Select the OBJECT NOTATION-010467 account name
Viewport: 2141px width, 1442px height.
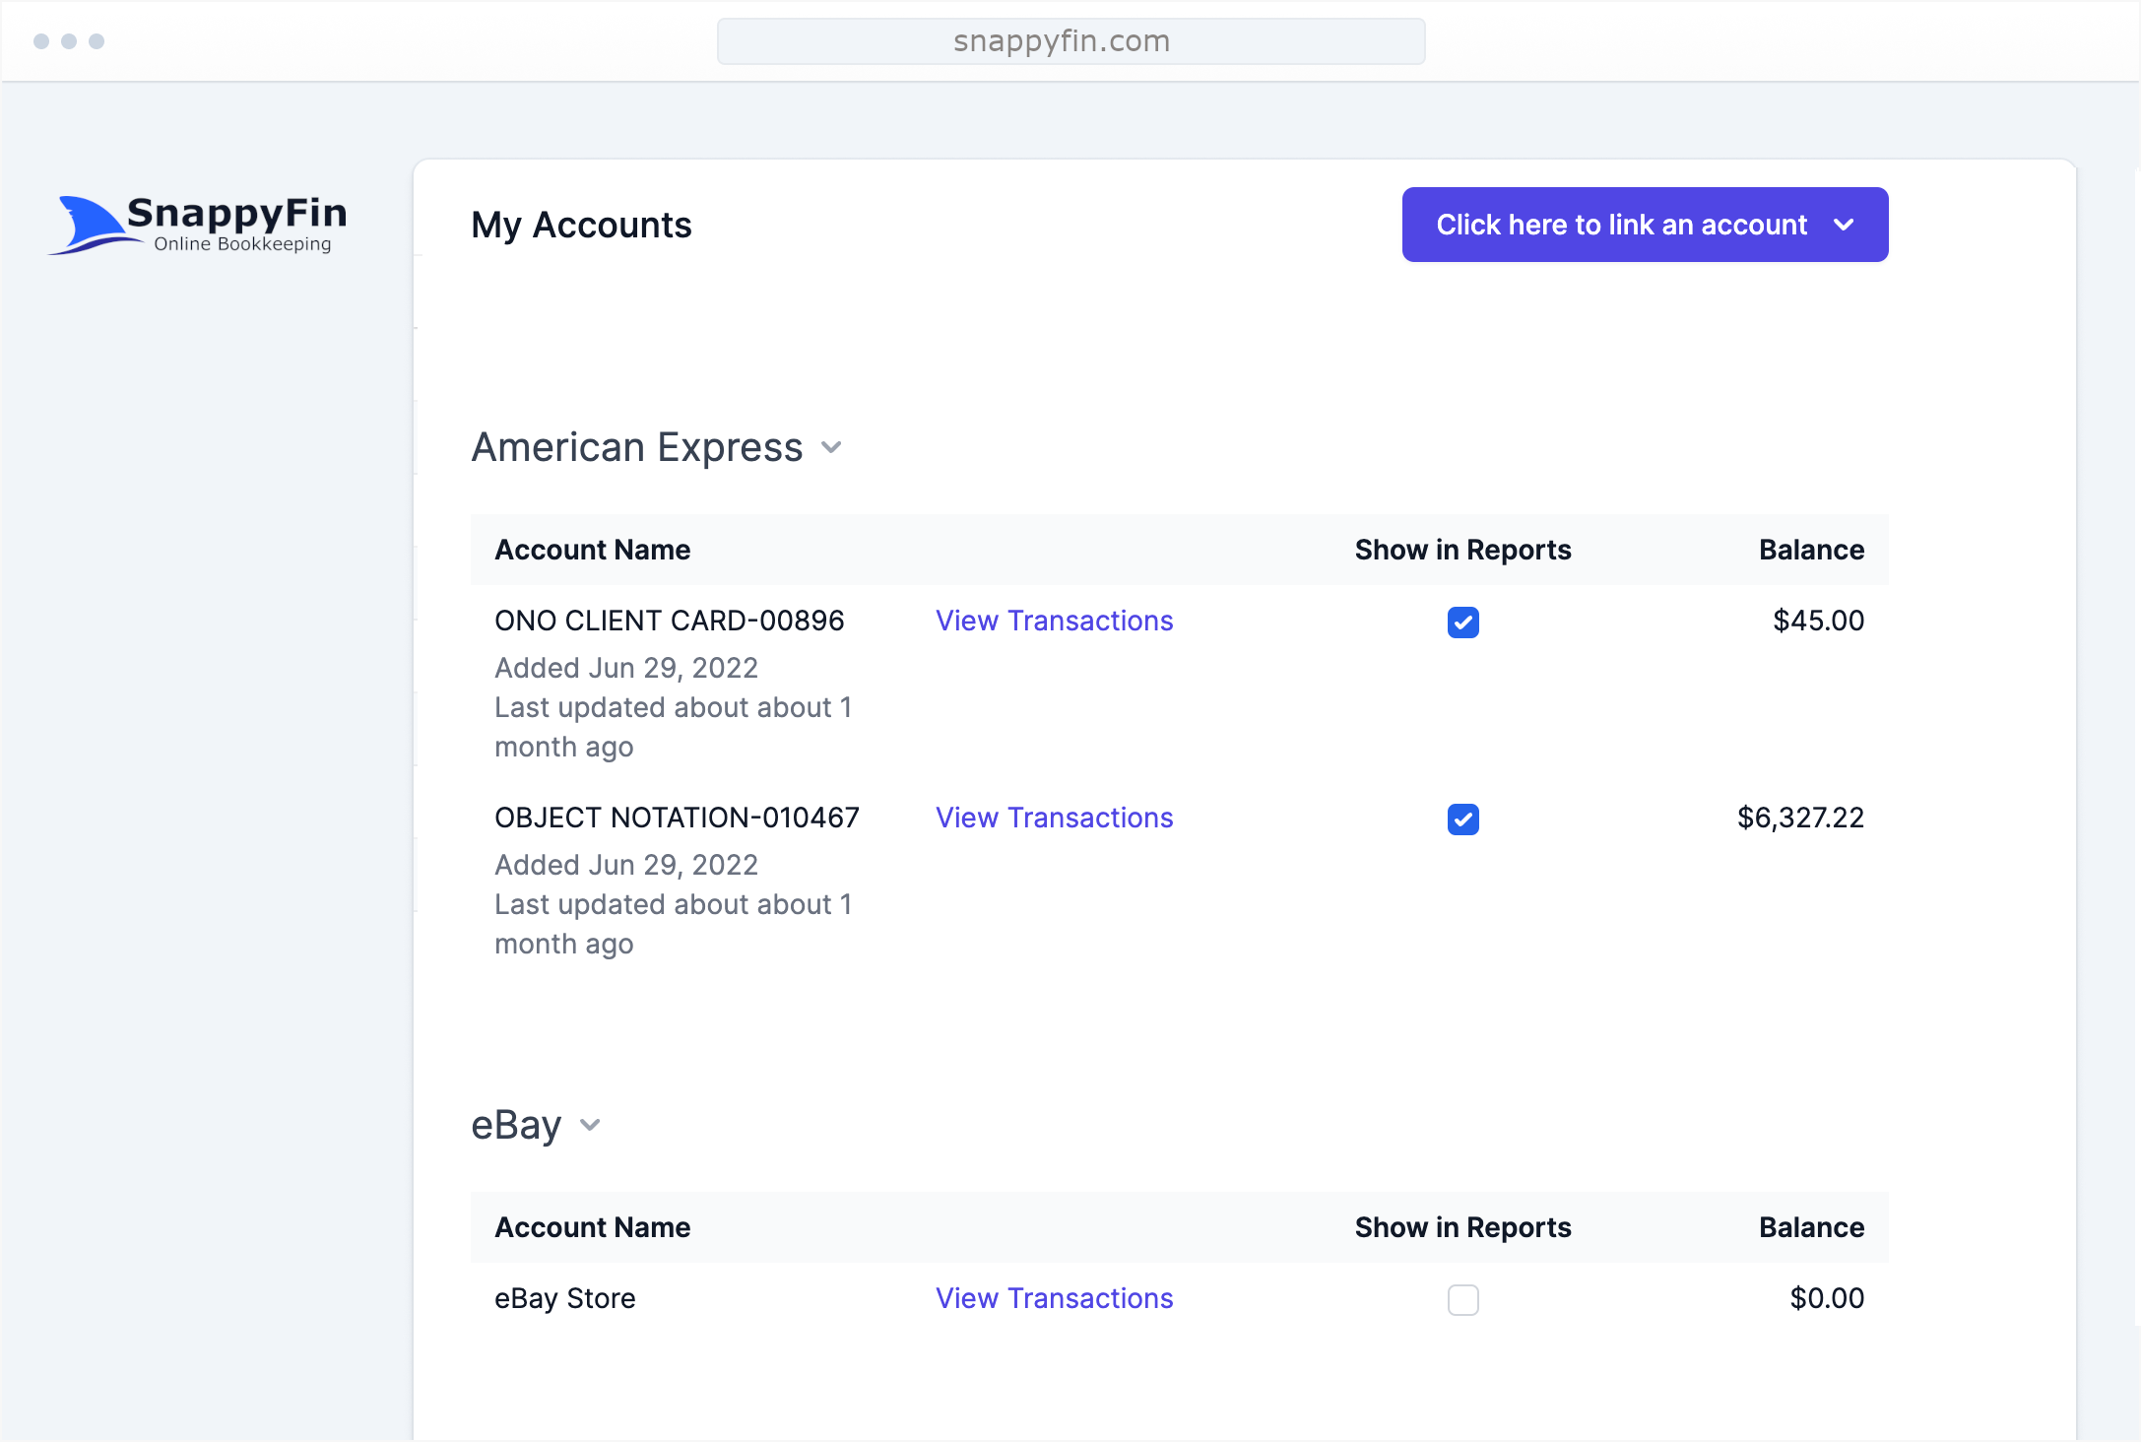(678, 818)
